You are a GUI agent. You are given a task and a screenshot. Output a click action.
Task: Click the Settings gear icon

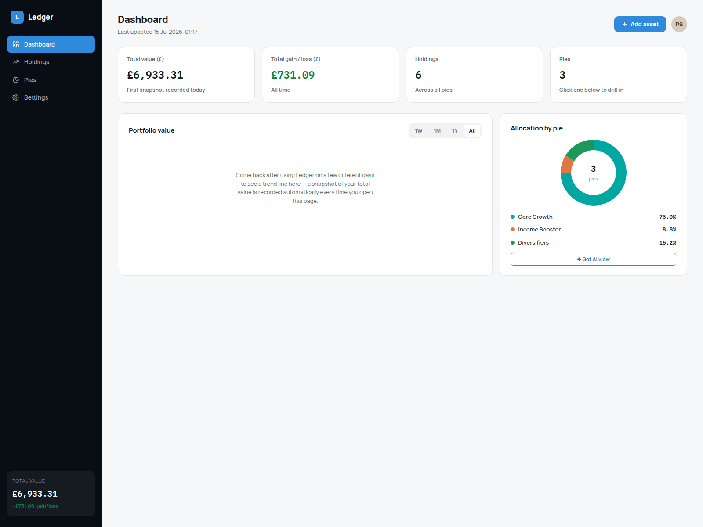16,97
